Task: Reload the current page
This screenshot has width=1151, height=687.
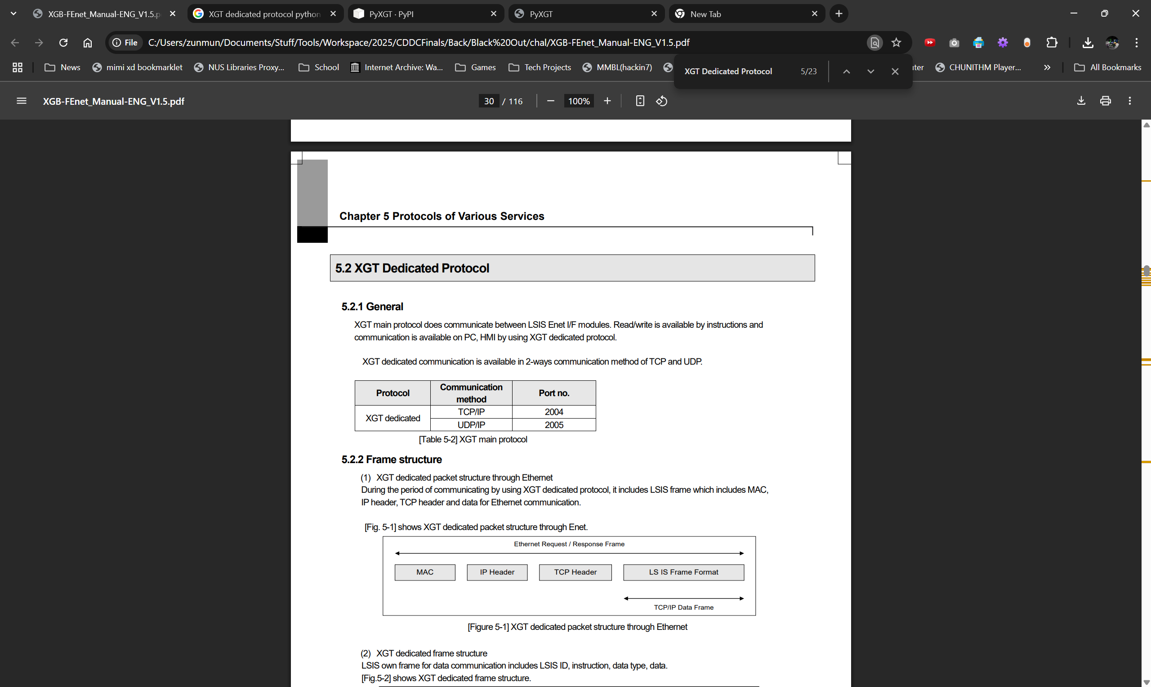Action: point(63,43)
